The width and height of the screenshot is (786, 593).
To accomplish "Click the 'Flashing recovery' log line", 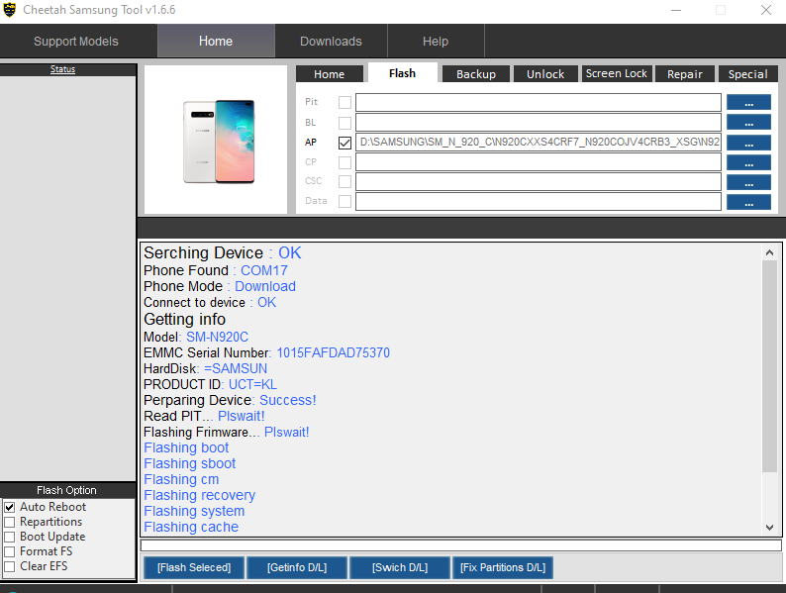I will 200,495.
